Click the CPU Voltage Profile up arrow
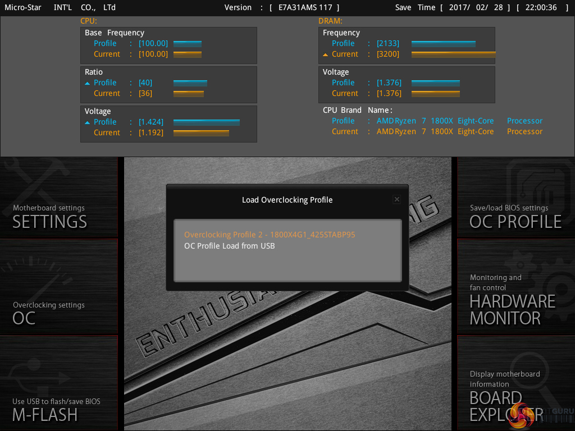 coord(87,122)
